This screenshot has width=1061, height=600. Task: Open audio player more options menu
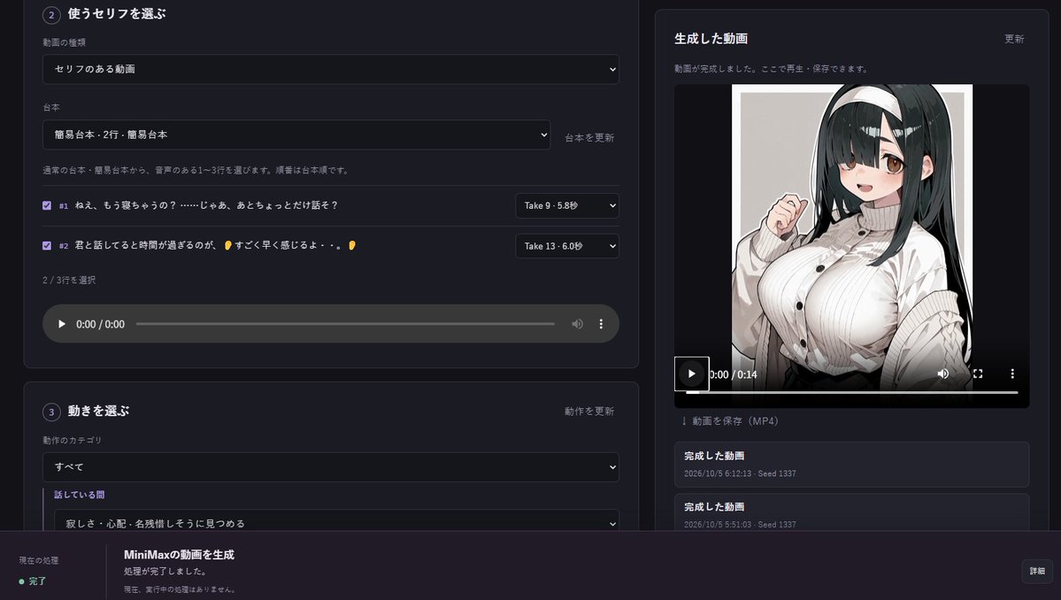(601, 324)
